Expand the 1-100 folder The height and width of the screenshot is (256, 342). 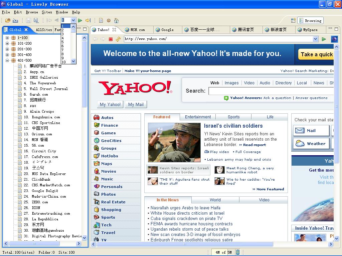point(7,38)
